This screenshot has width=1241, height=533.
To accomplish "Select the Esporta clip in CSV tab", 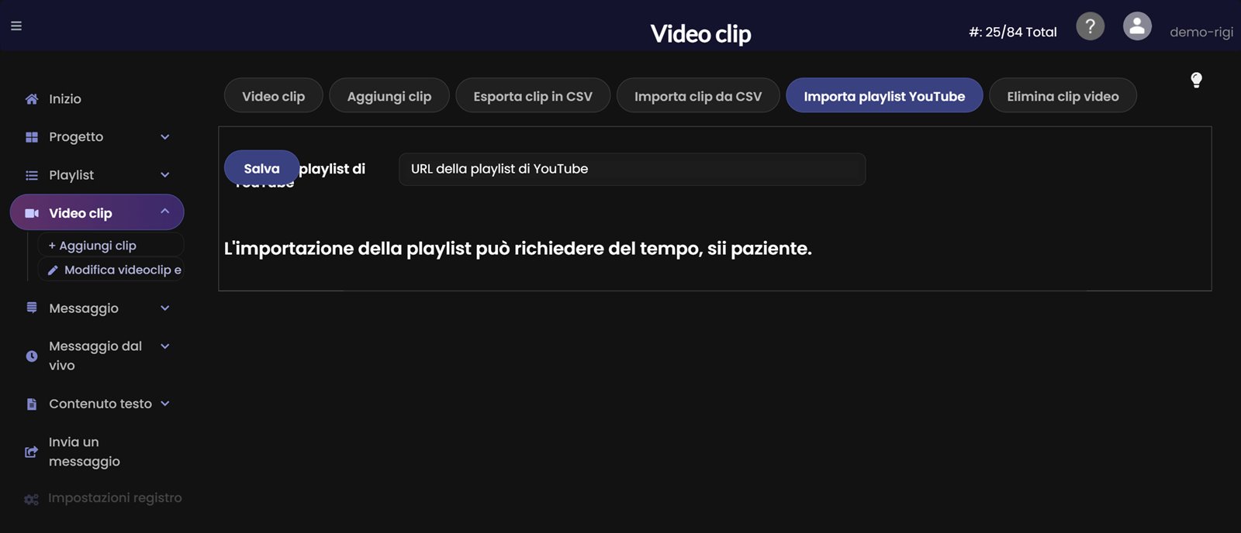I will click(x=533, y=95).
